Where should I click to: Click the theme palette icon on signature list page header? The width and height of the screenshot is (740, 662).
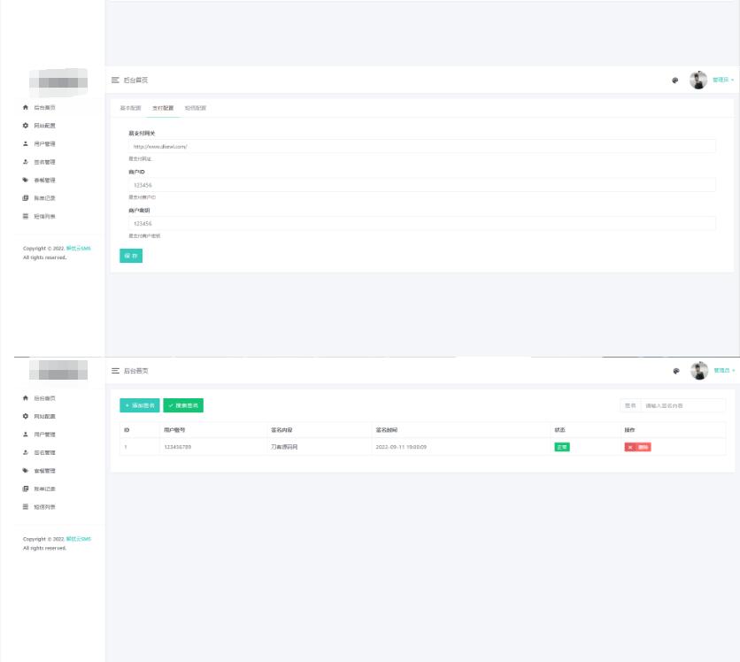coord(675,371)
